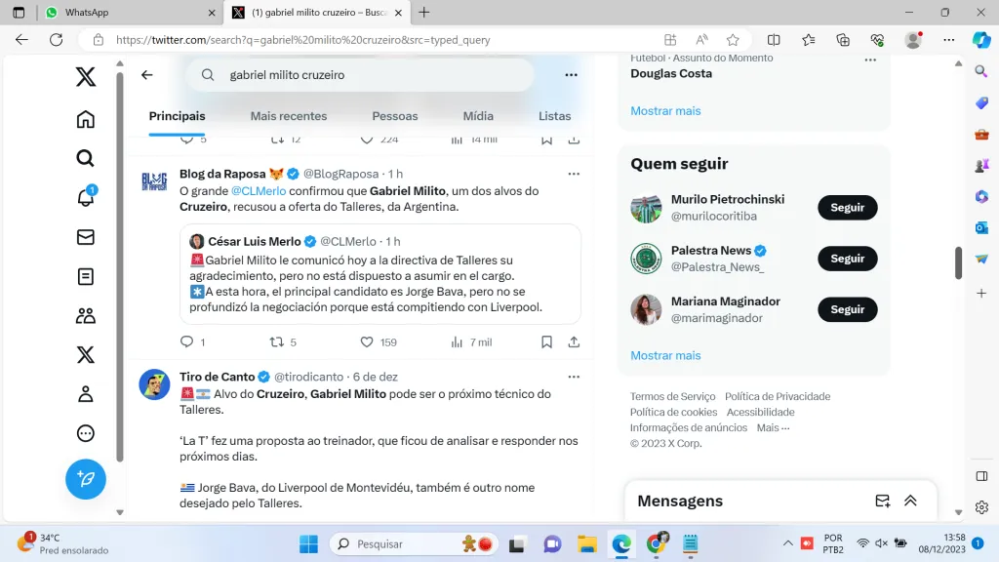Follow Mariana Maginador
The height and width of the screenshot is (562, 999).
tap(847, 309)
